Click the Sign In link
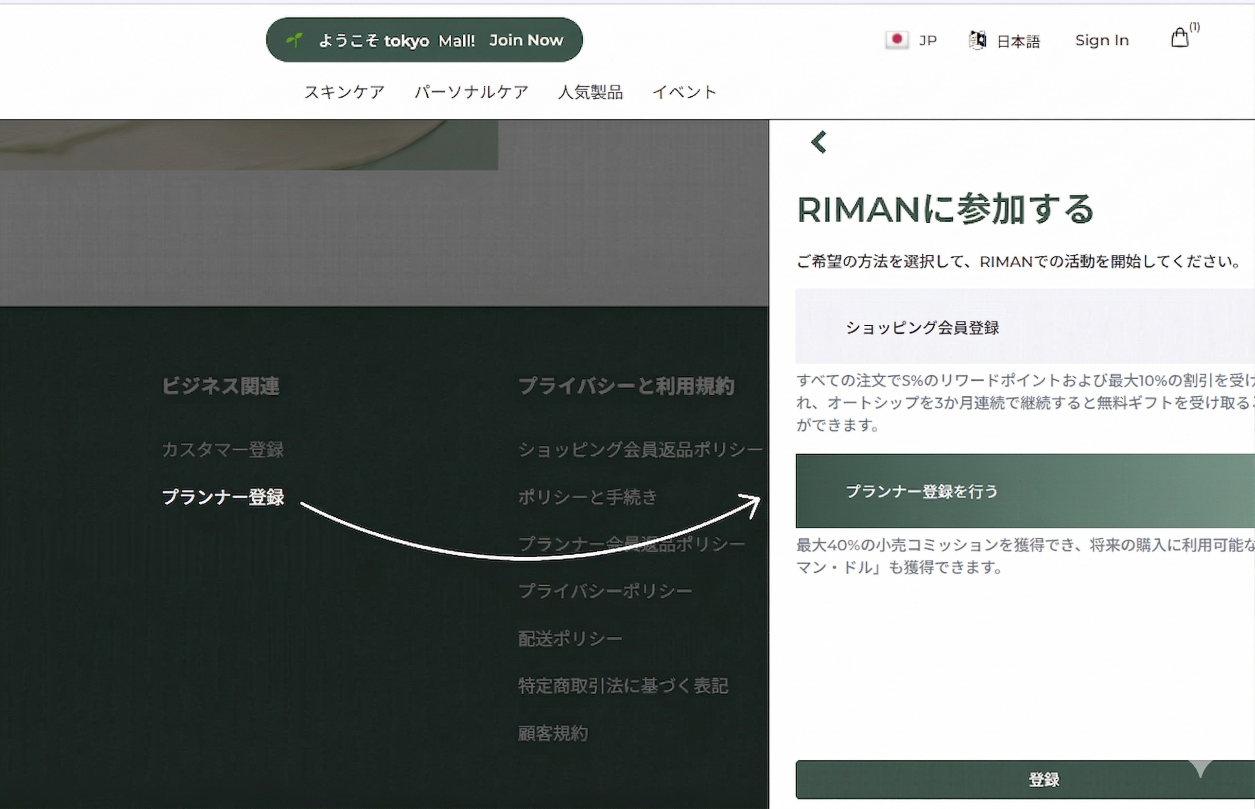Image resolution: width=1255 pixels, height=809 pixels. coord(1102,40)
